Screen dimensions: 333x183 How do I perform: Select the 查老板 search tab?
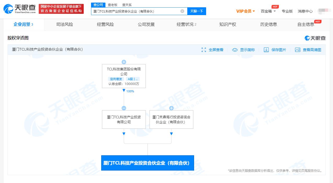(112, 5)
